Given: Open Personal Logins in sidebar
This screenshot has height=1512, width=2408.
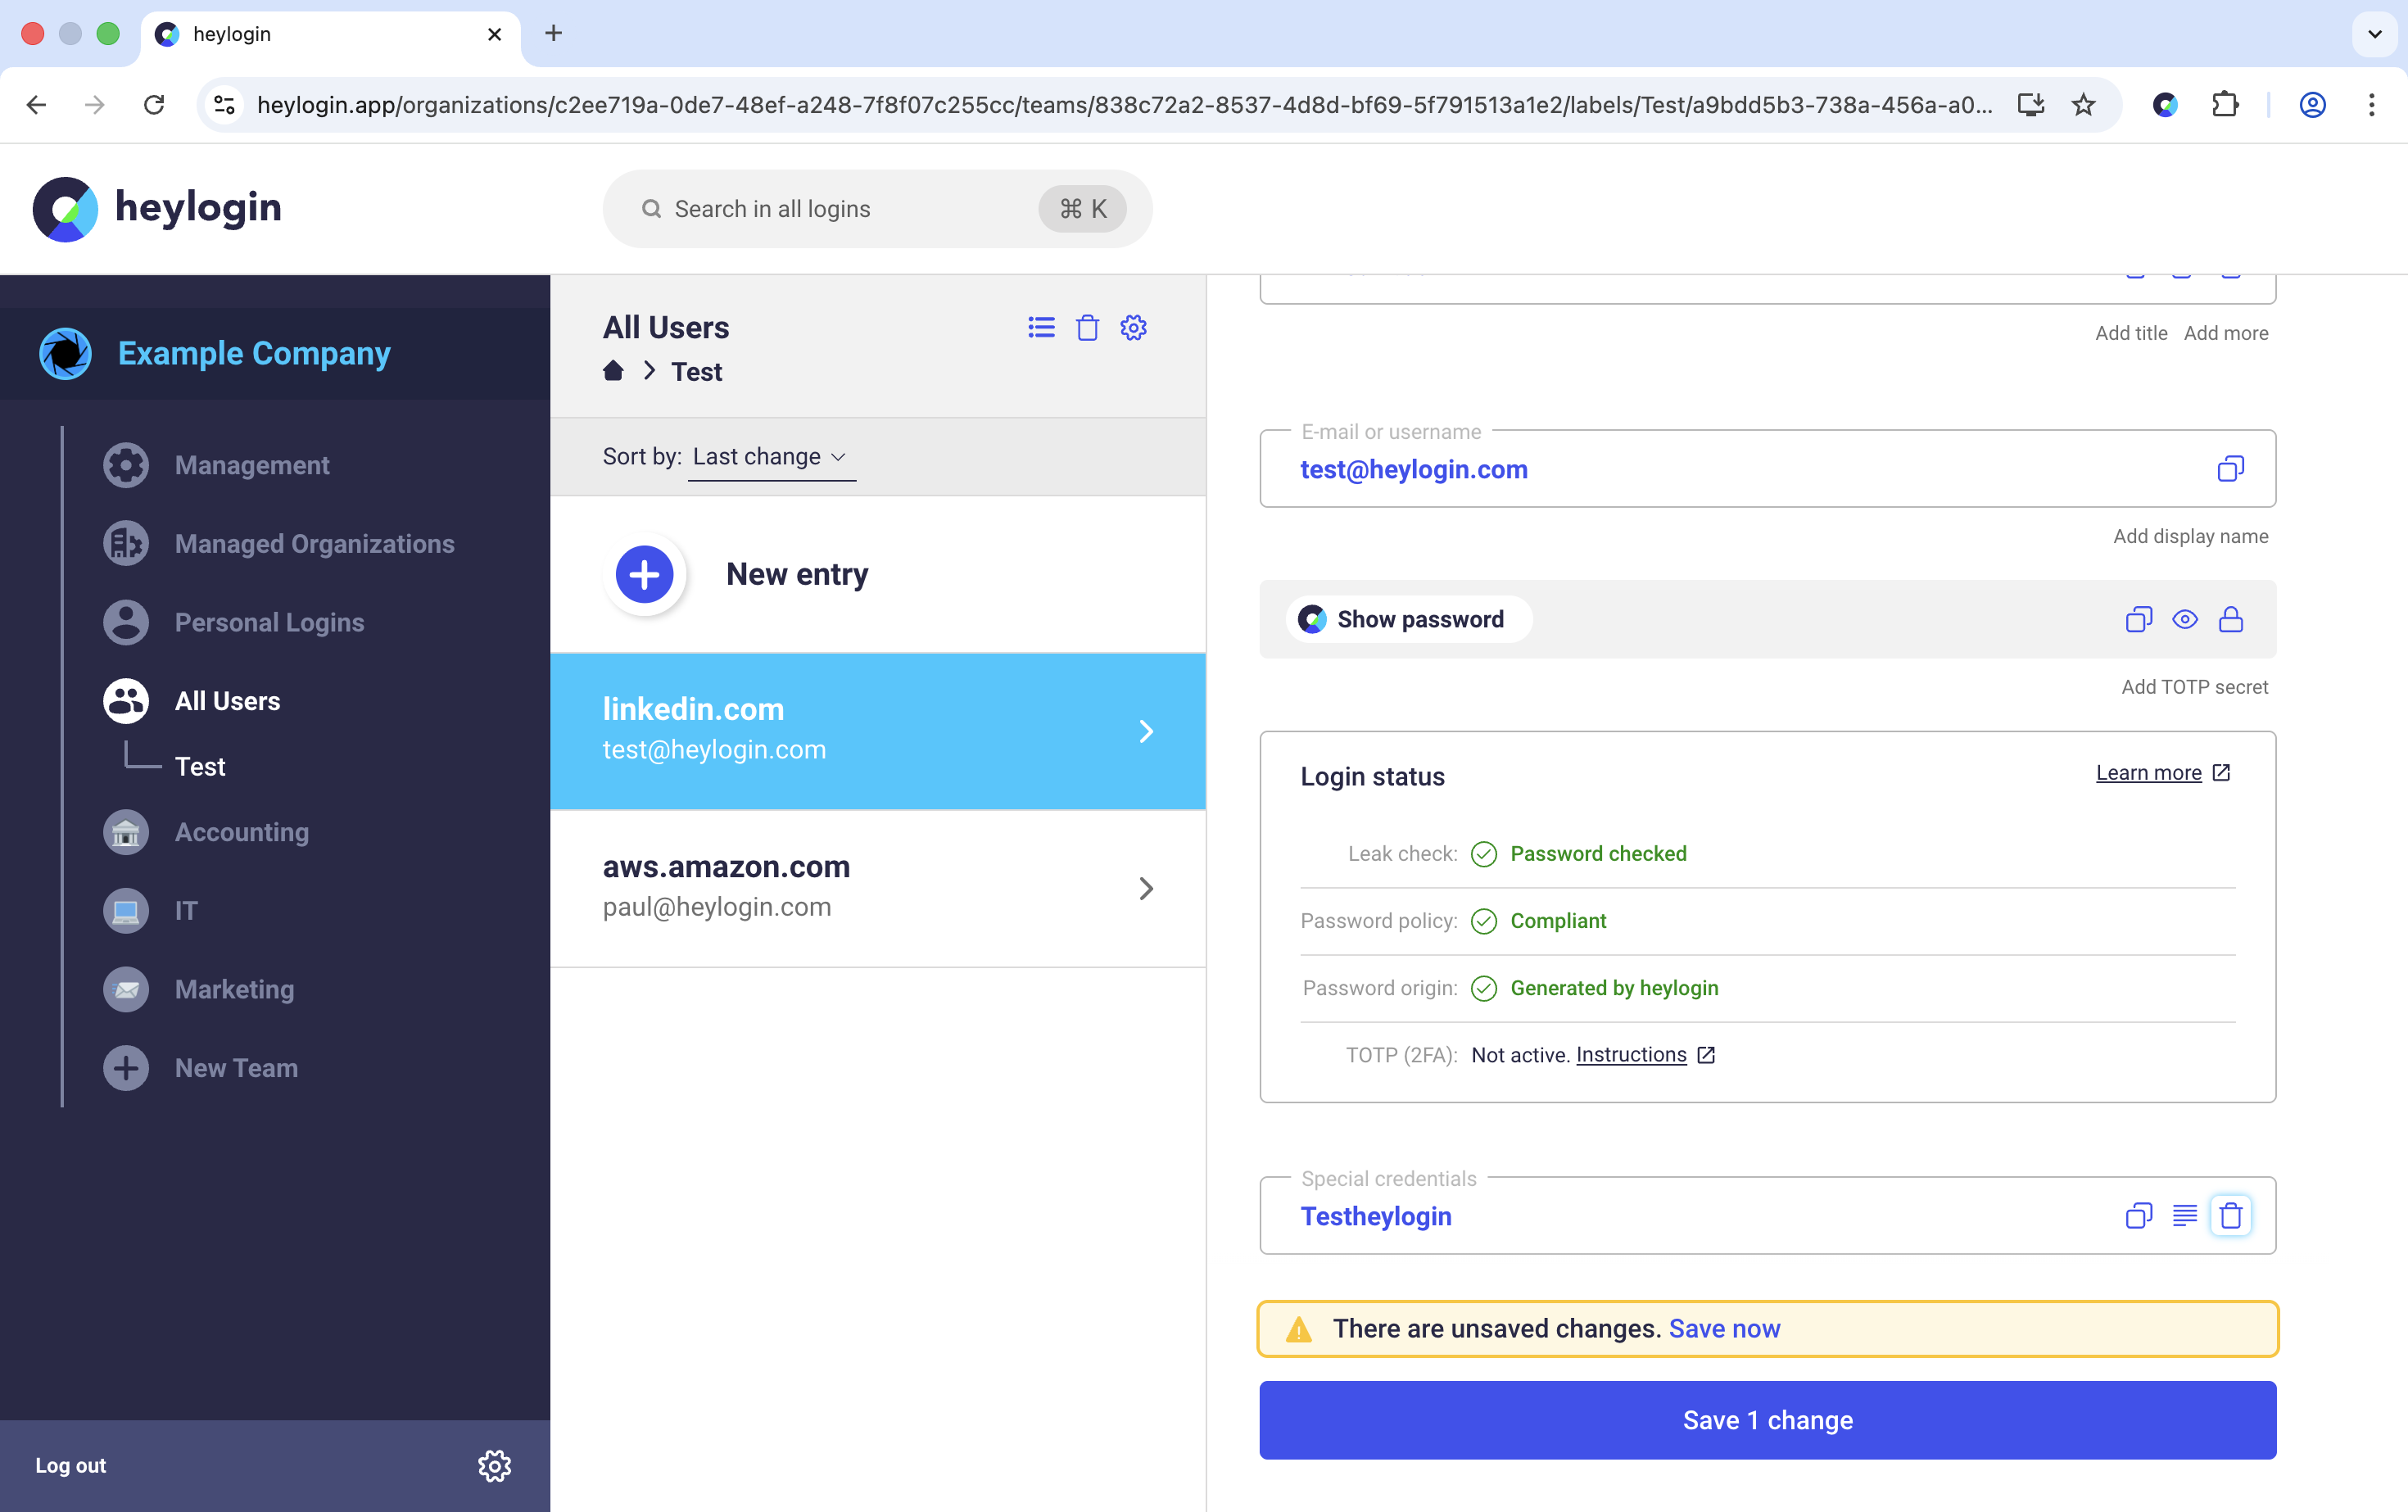Looking at the screenshot, I should (x=269, y=622).
